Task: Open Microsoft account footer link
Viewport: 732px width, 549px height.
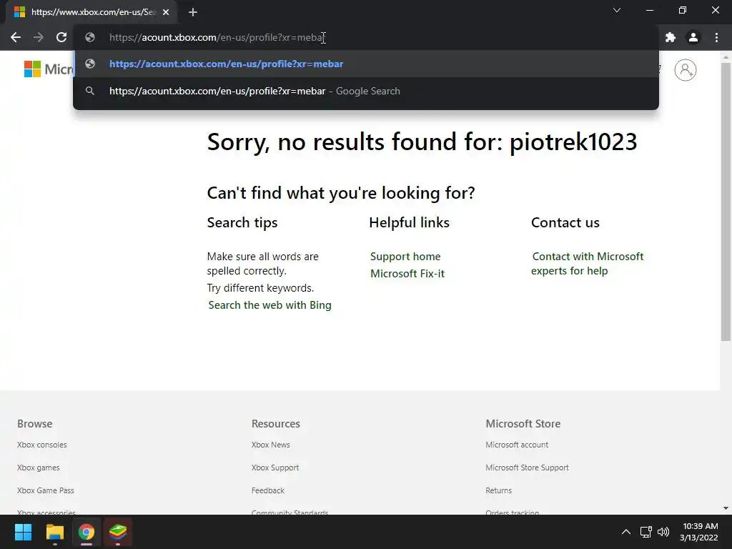Action: point(517,445)
